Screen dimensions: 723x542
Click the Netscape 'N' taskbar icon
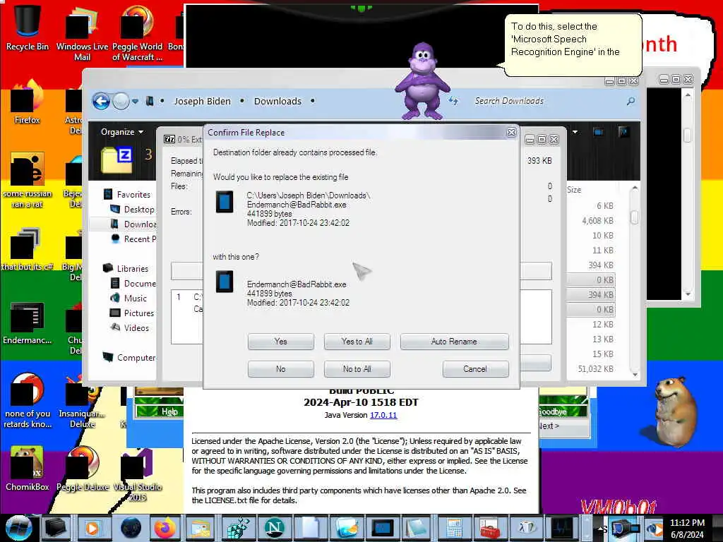coord(274,528)
